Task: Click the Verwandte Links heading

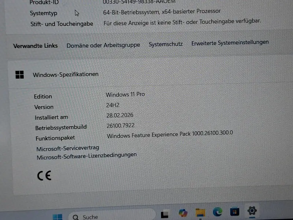Action: click(x=35, y=46)
